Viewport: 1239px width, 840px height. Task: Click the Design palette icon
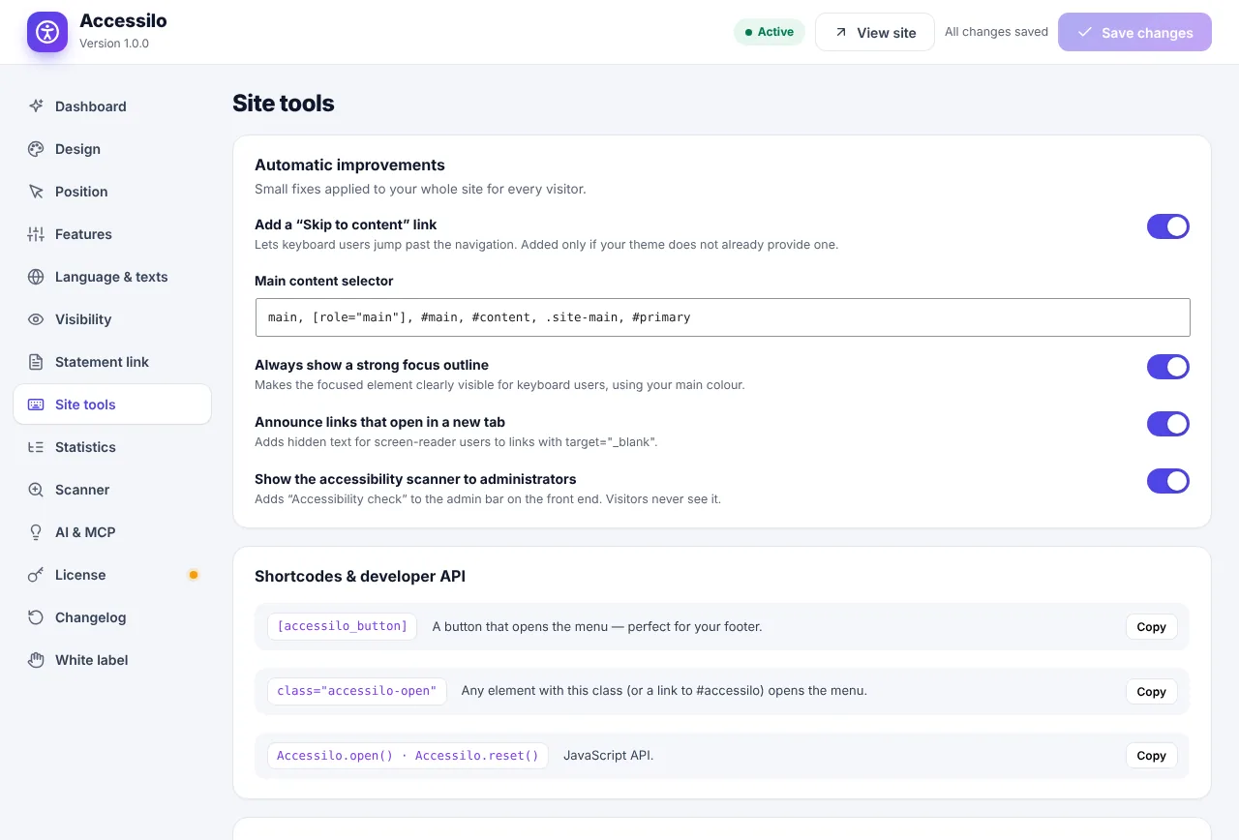click(x=36, y=149)
